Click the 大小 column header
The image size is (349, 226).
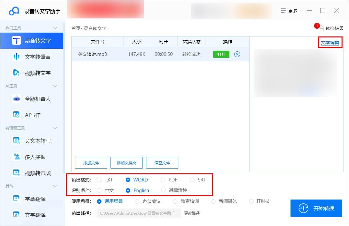click(137, 42)
